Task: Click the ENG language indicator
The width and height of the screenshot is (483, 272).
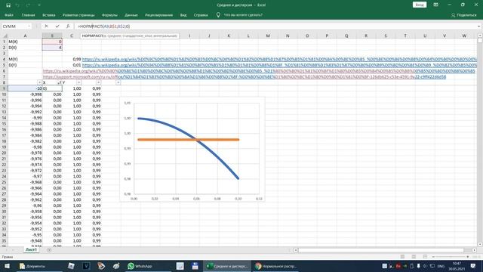Action: [441, 266]
